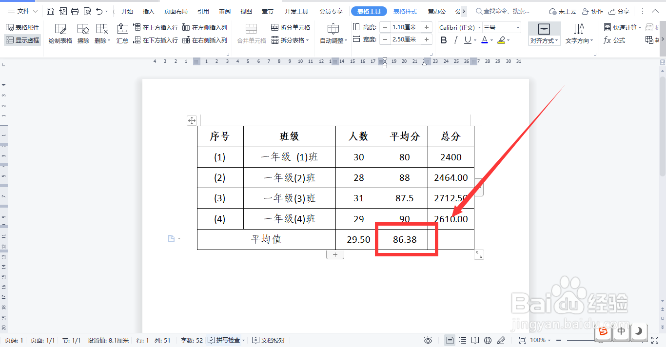This screenshot has width=666, height=347.
Task: Click the 未上云 cloud status button
Action: coord(562,11)
